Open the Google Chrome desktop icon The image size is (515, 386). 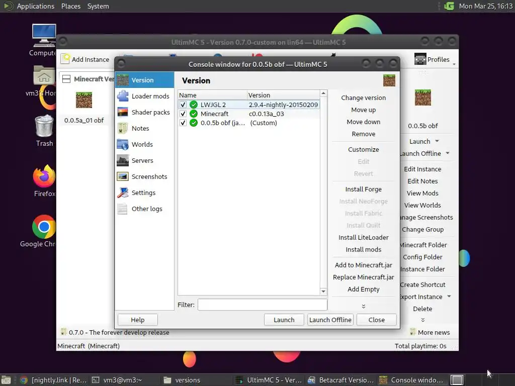tap(44, 227)
